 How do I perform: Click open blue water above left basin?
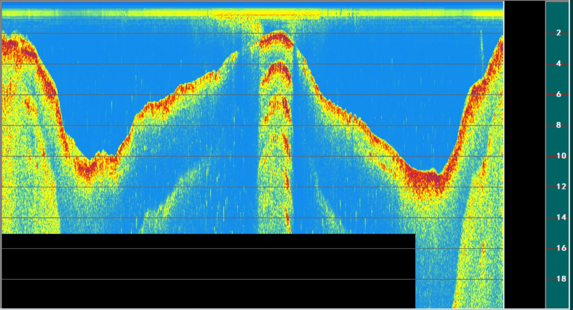click(96, 87)
